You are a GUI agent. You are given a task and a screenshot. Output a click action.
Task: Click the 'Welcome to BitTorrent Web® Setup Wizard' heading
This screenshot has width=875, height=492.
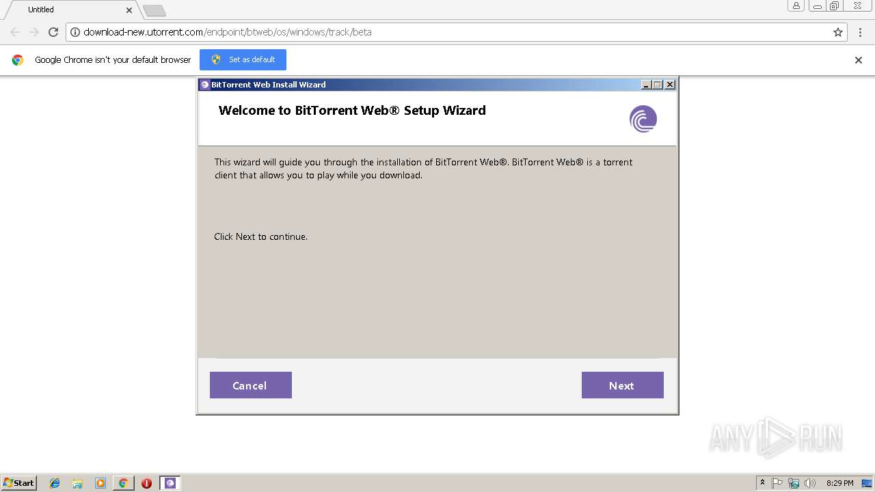(352, 111)
